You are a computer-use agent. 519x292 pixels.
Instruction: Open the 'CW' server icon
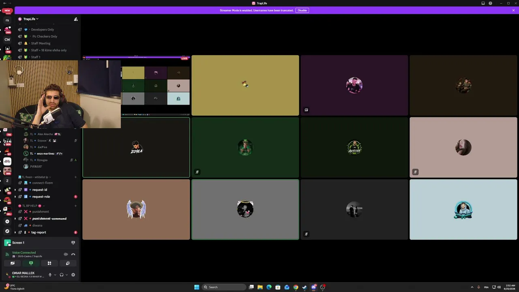coord(7,40)
